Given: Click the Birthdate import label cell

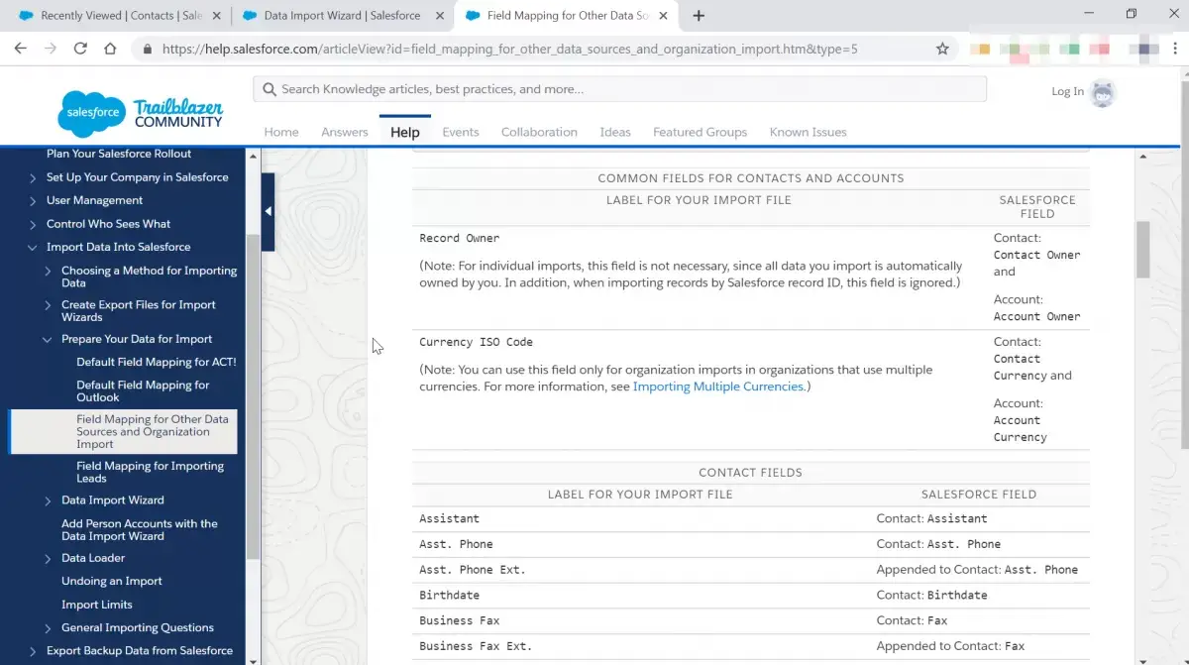Looking at the screenshot, I should 449,596.
